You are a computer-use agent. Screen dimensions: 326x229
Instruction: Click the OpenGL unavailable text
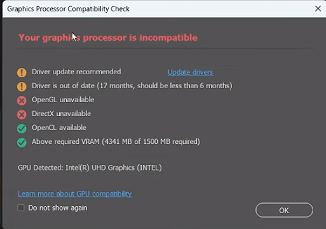point(63,100)
